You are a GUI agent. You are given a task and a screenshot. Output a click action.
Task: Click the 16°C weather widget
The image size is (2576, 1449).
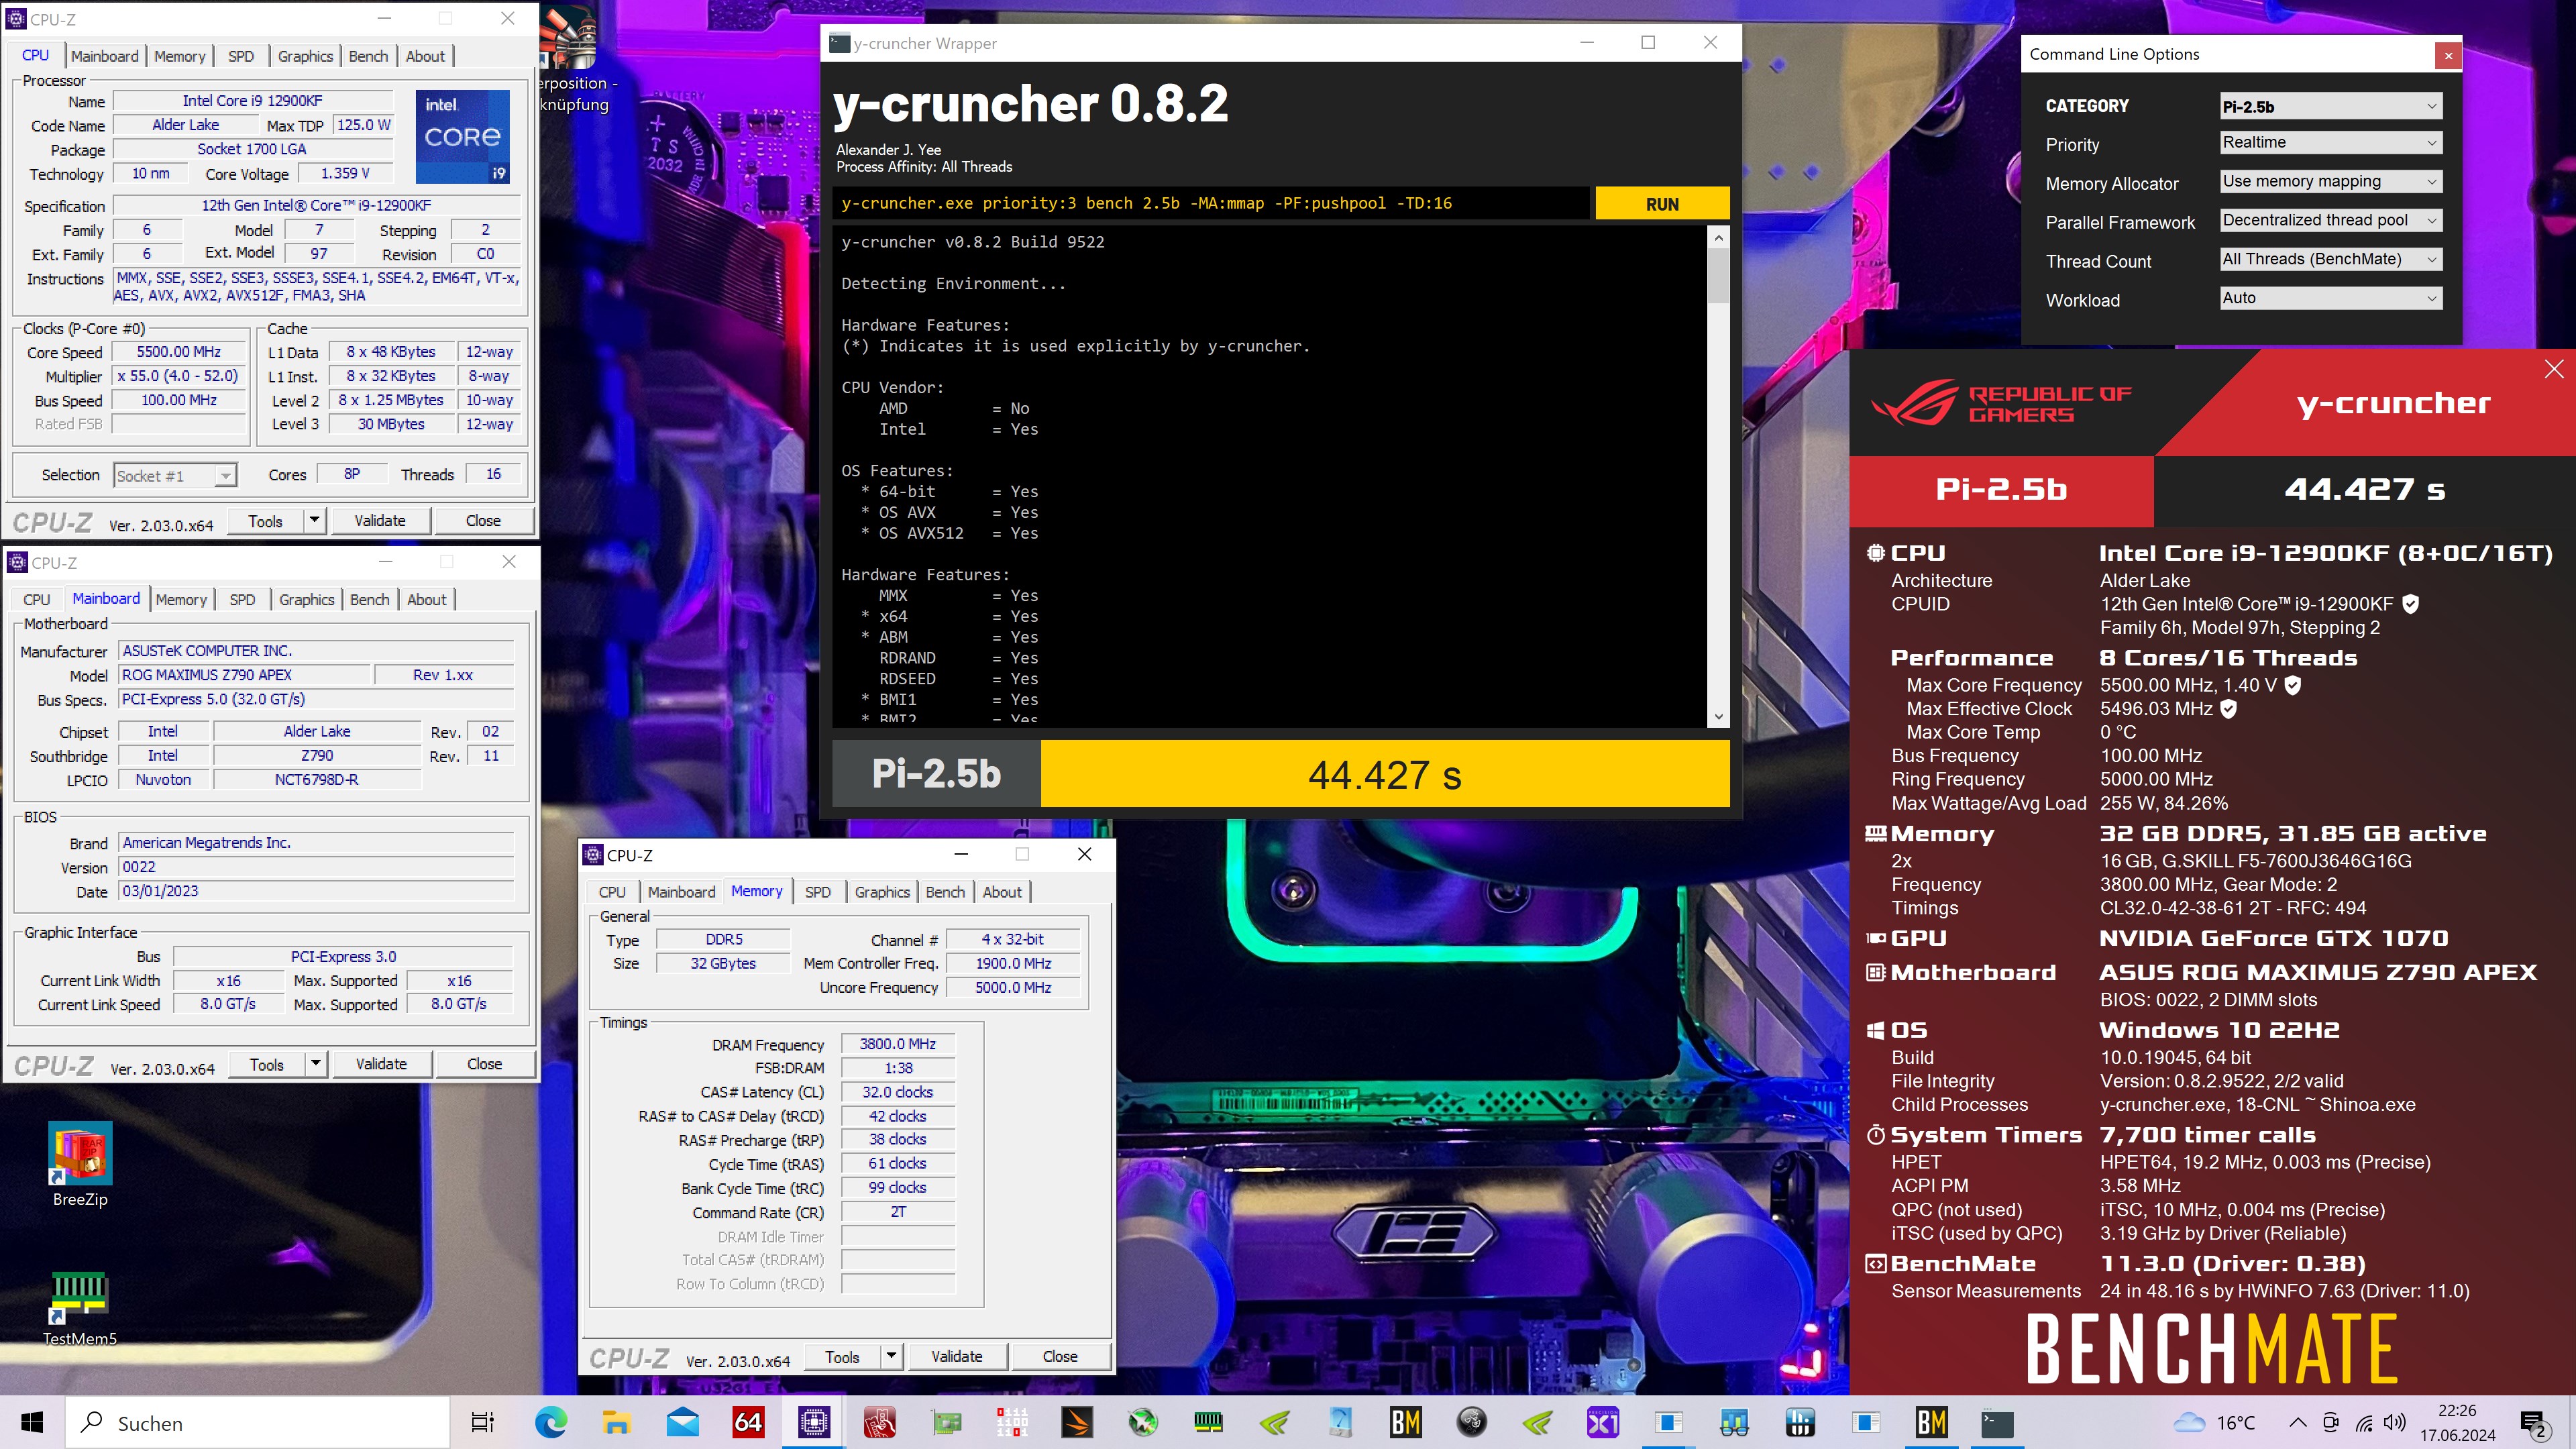2216,1423
